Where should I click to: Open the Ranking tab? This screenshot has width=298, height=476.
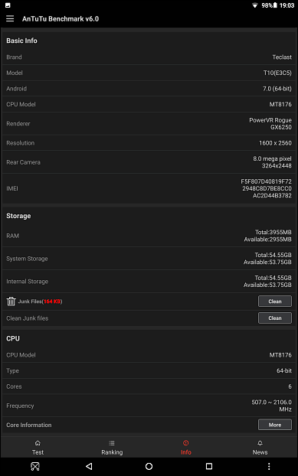pos(112,448)
